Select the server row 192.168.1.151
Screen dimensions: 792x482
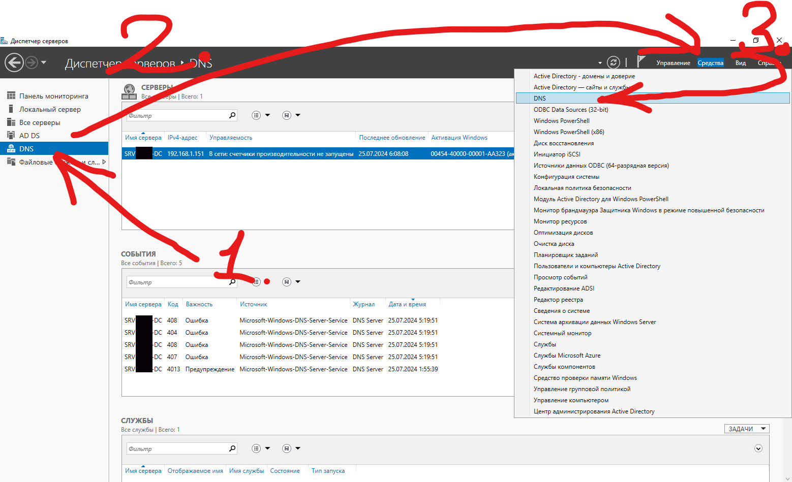tap(318, 153)
